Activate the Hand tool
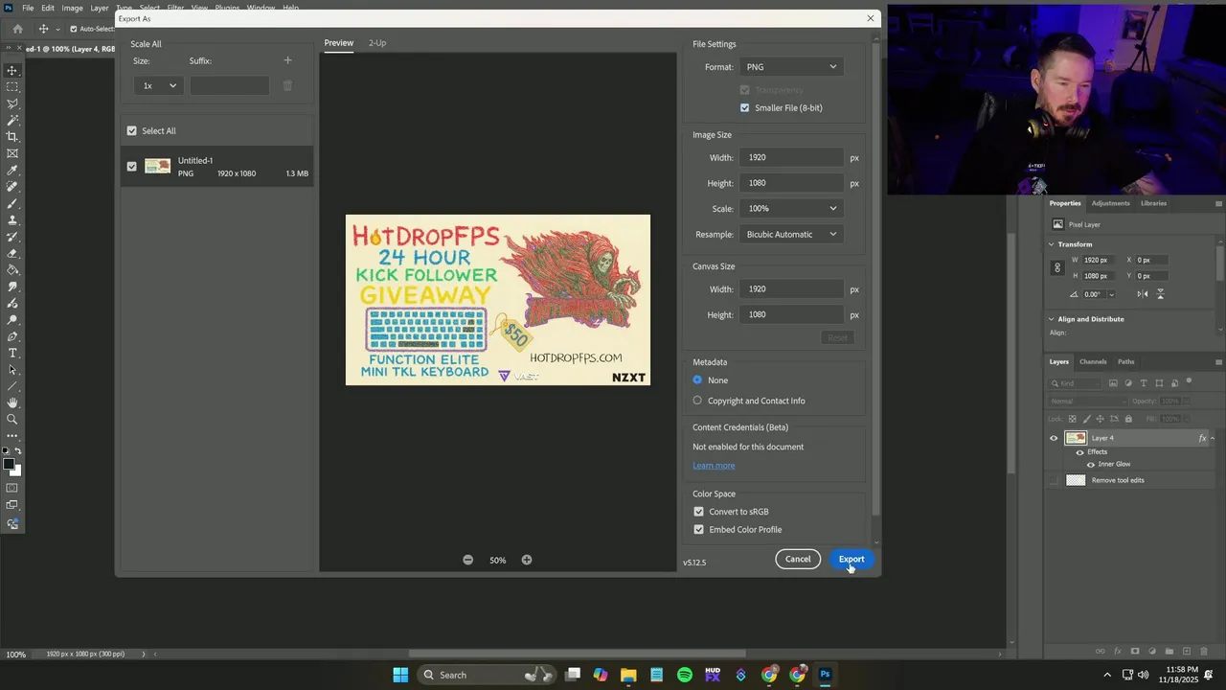 pyautogui.click(x=12, y=402)
